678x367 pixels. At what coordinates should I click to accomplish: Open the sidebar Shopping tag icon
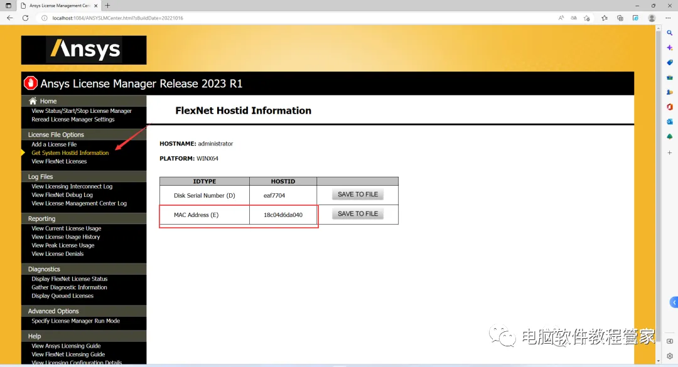click(x=670, y=63)
